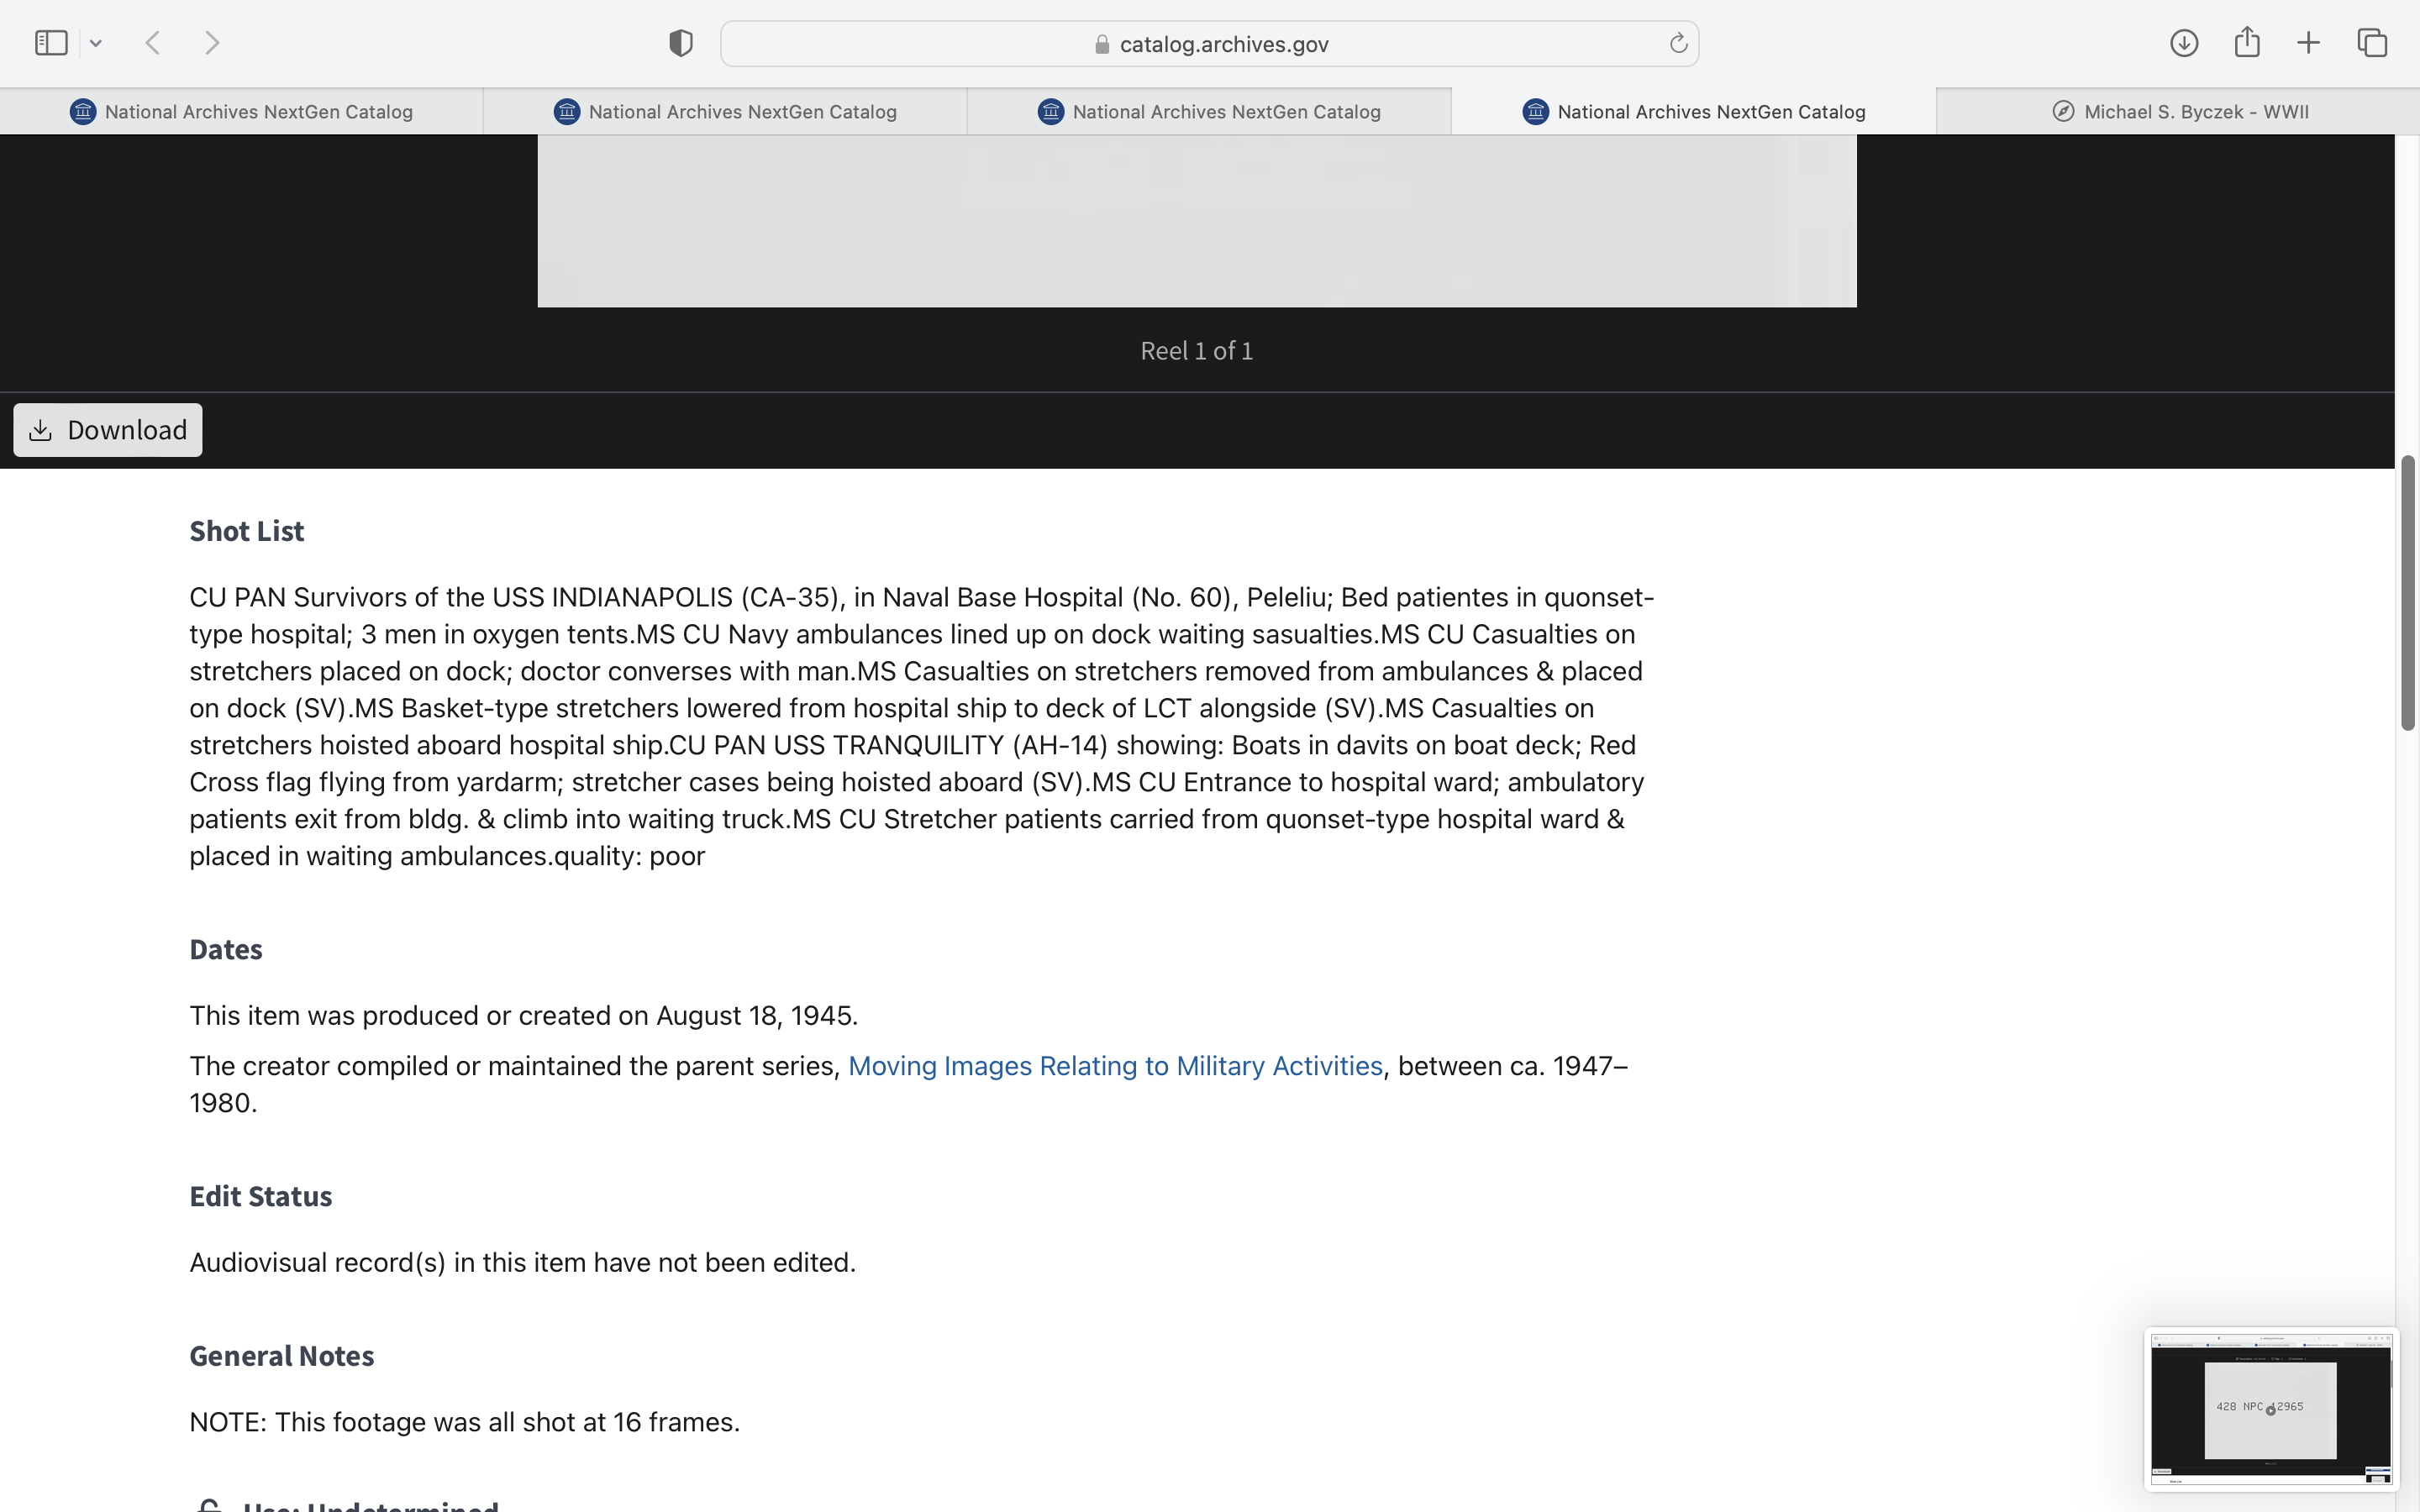Image resolution: width=2420 pixels, height=1512 pixels.
Task: Switch to the third National Archives tab
Action: (x=1209, y=112)
